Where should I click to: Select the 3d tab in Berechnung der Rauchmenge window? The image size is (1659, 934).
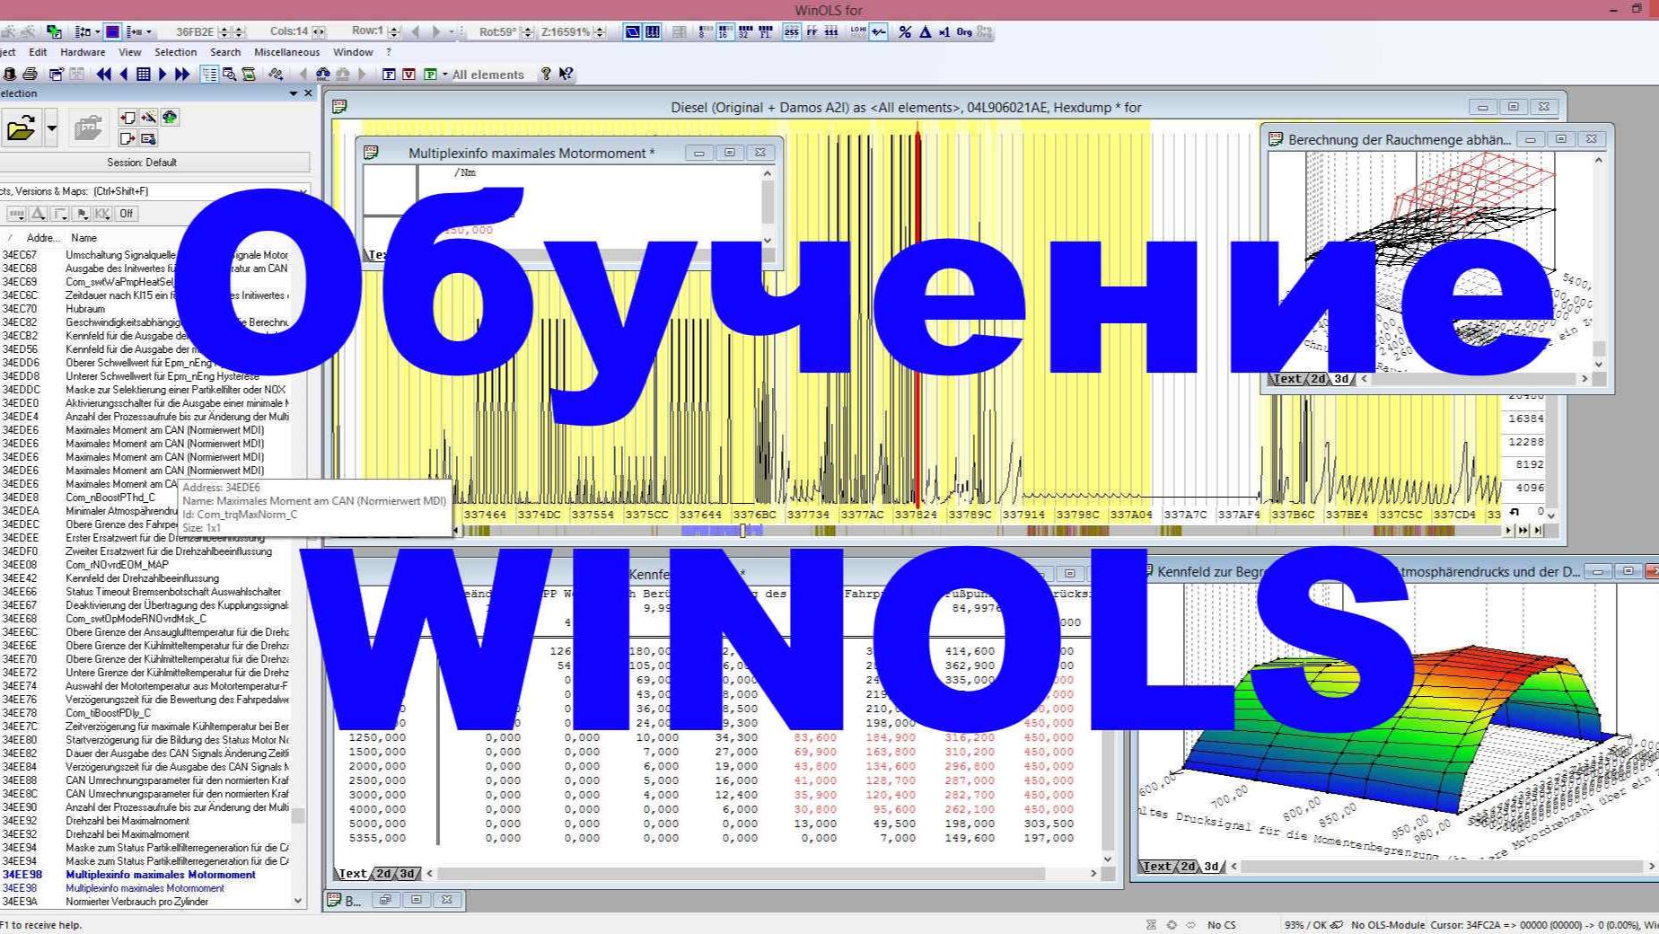[1341, 379]
